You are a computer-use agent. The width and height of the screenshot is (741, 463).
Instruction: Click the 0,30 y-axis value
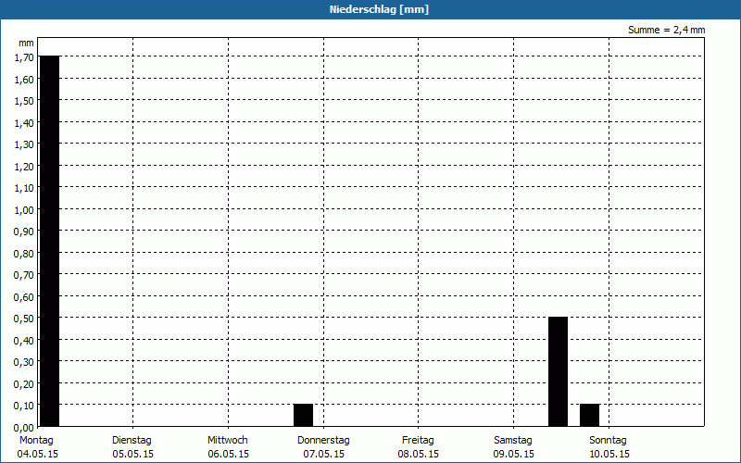[24, 362]
